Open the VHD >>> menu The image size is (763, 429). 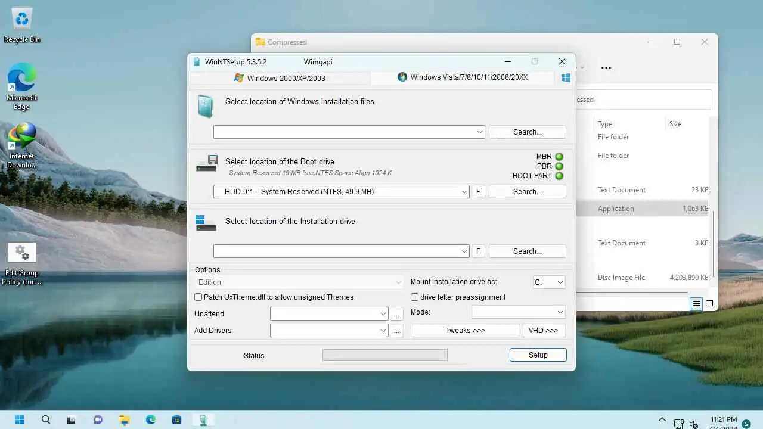click(x=543, y=330)
